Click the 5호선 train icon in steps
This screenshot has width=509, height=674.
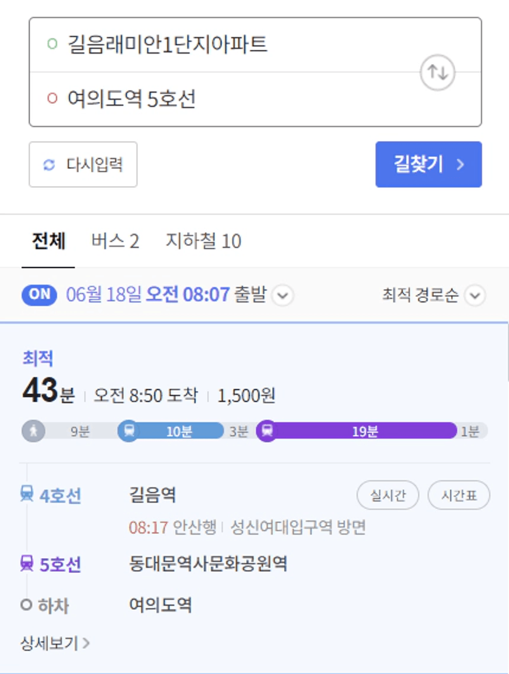pyautogui.click(x=27, y=563)
